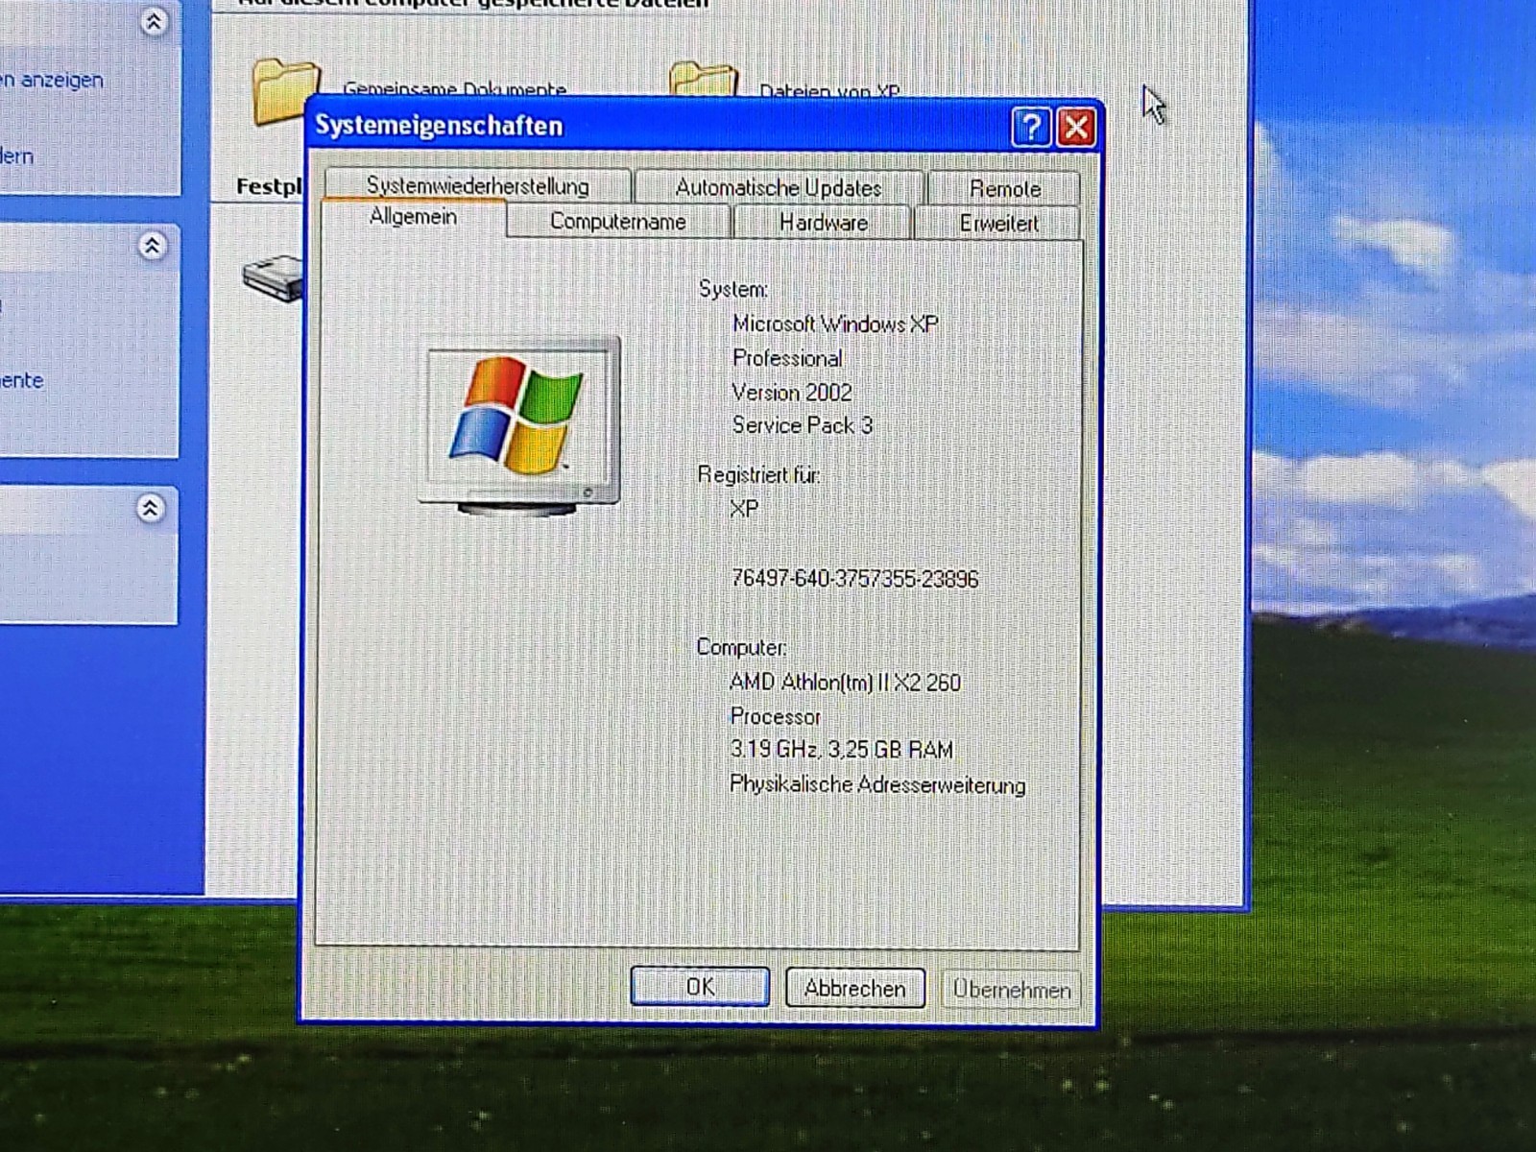Switch to the Automatische Updates tab
The height and width of the screenshot is (1152, 1536).
click(779, 187)
